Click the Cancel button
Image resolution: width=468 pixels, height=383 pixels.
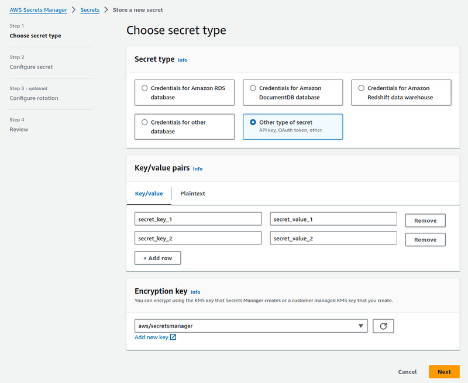point(407,372)
